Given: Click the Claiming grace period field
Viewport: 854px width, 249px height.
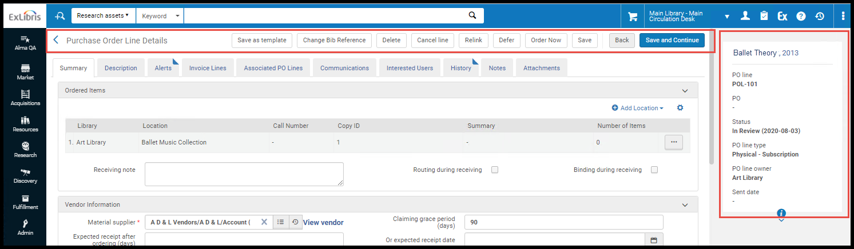Looking at the screenshot, I should (564, 222).
